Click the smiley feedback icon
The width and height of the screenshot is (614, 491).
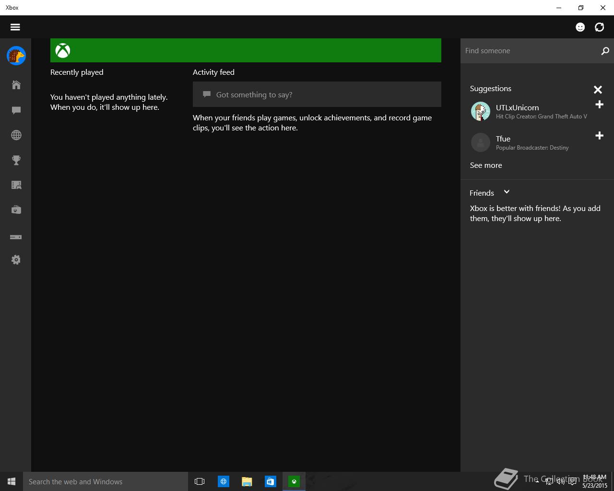pyautogui.click(x=580, y=27)
